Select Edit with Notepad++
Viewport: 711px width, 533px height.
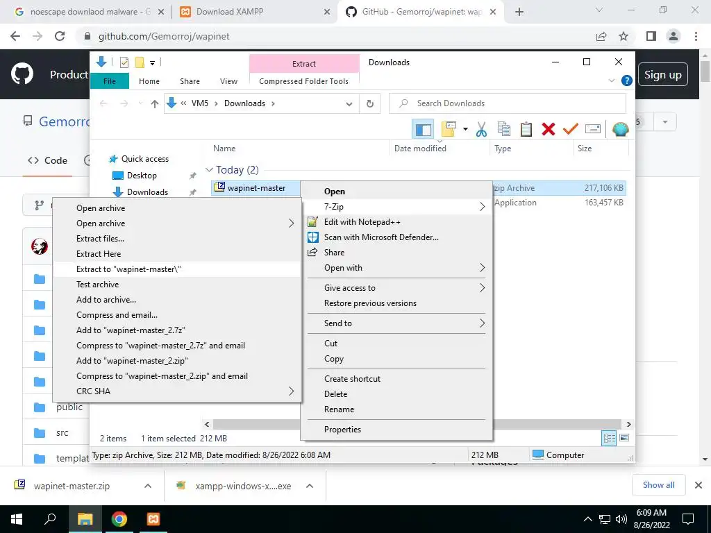[x=396, y=222]
